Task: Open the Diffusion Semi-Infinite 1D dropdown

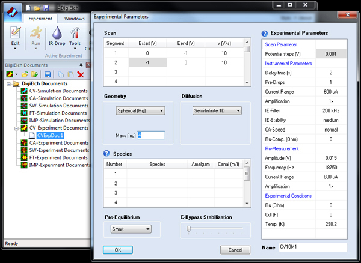Action: point(217,110)
